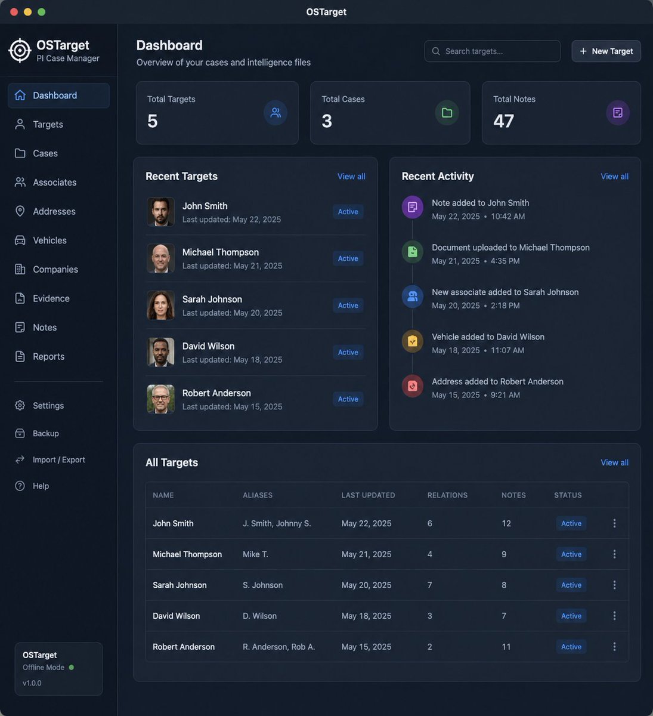Open David Wilson in Recent Targets list
Viewport: 653px width, 716px height.
click(x=255, y=353)
